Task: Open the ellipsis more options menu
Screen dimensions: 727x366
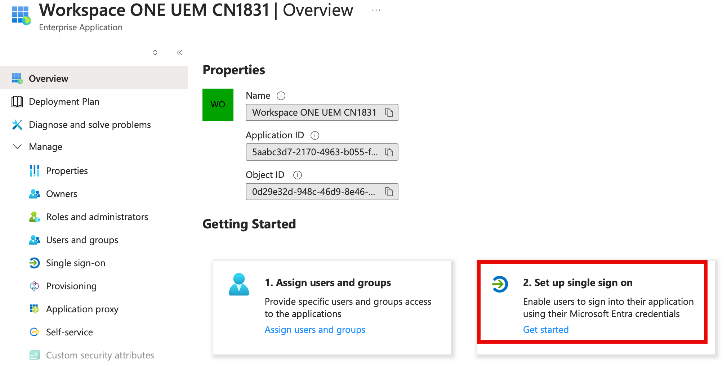Action: [376, 10]
